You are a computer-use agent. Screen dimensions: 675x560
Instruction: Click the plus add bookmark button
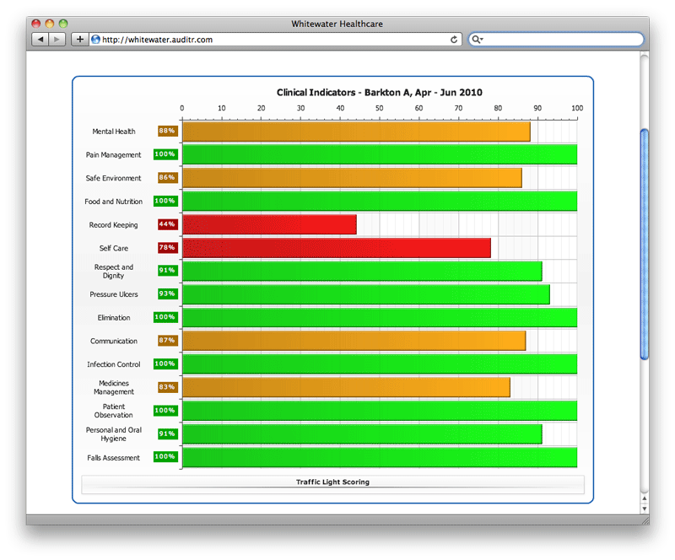79,40
